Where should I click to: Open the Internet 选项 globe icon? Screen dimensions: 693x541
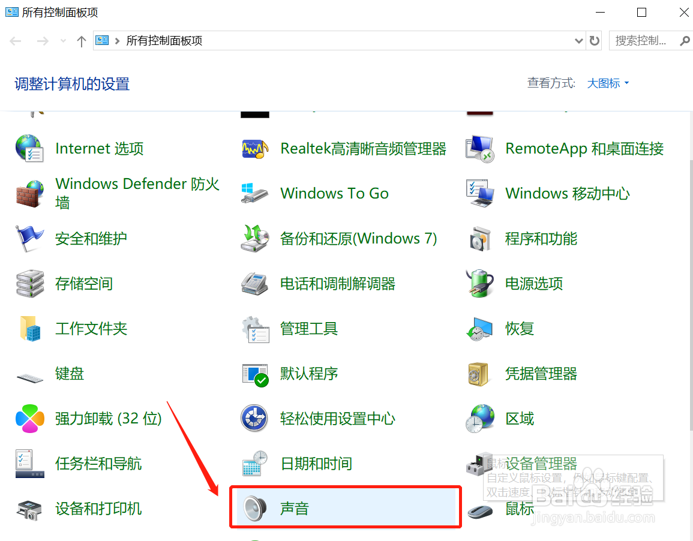coord(29,148)
